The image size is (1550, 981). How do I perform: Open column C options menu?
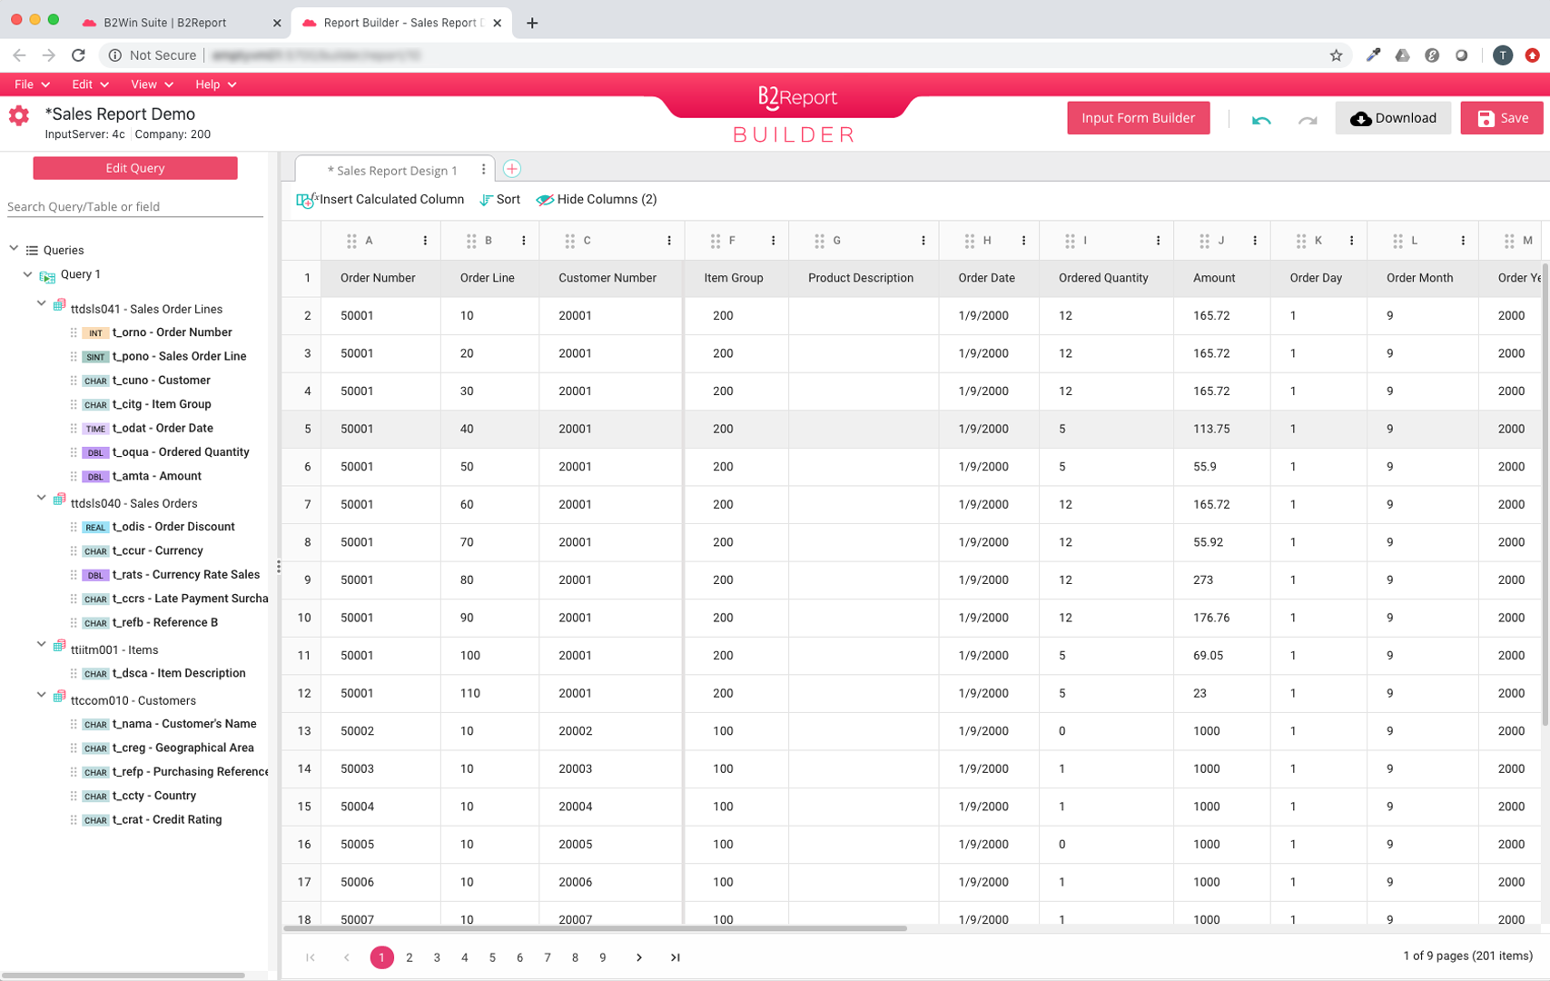click(669, 241)
